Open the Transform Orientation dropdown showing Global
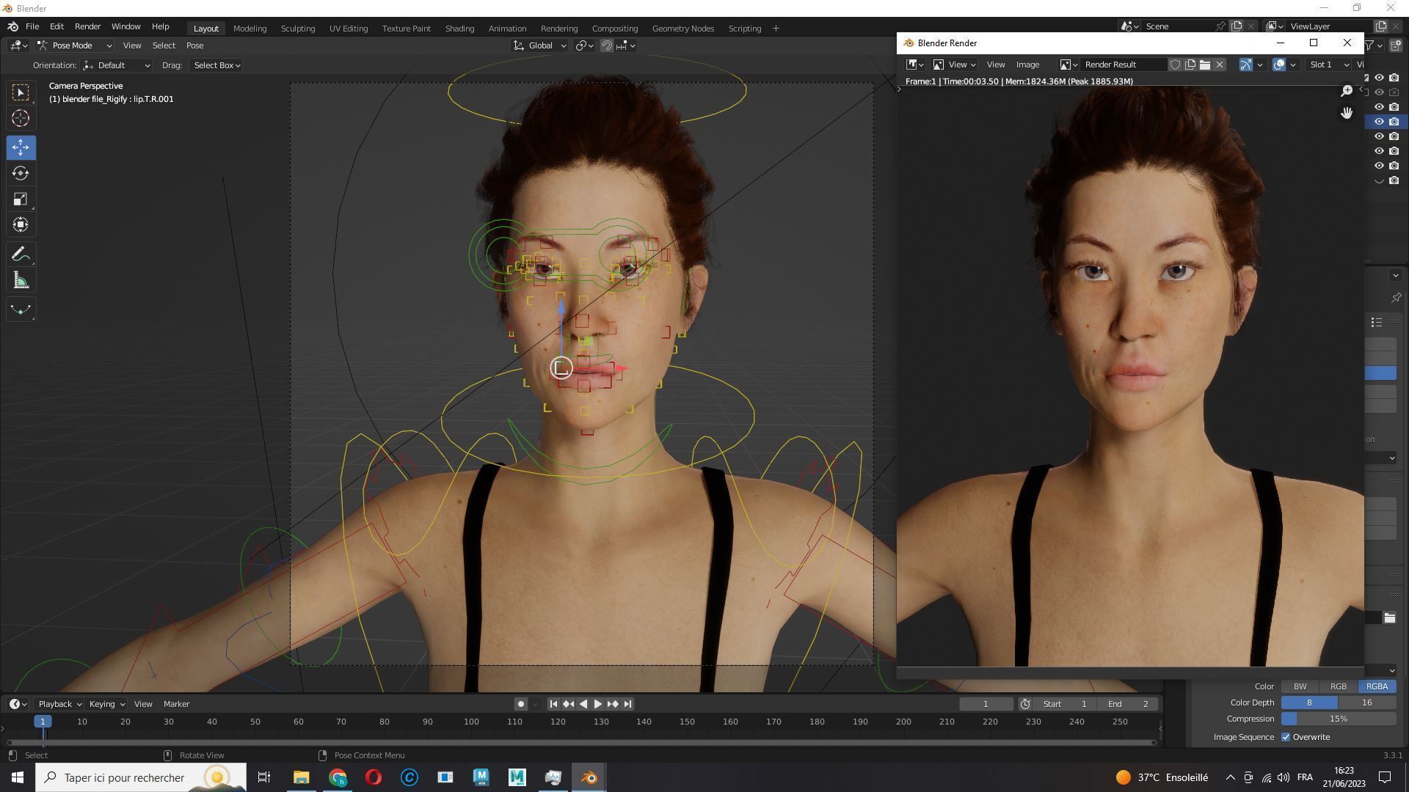1409x792 pixels. (x=540, y=45)
